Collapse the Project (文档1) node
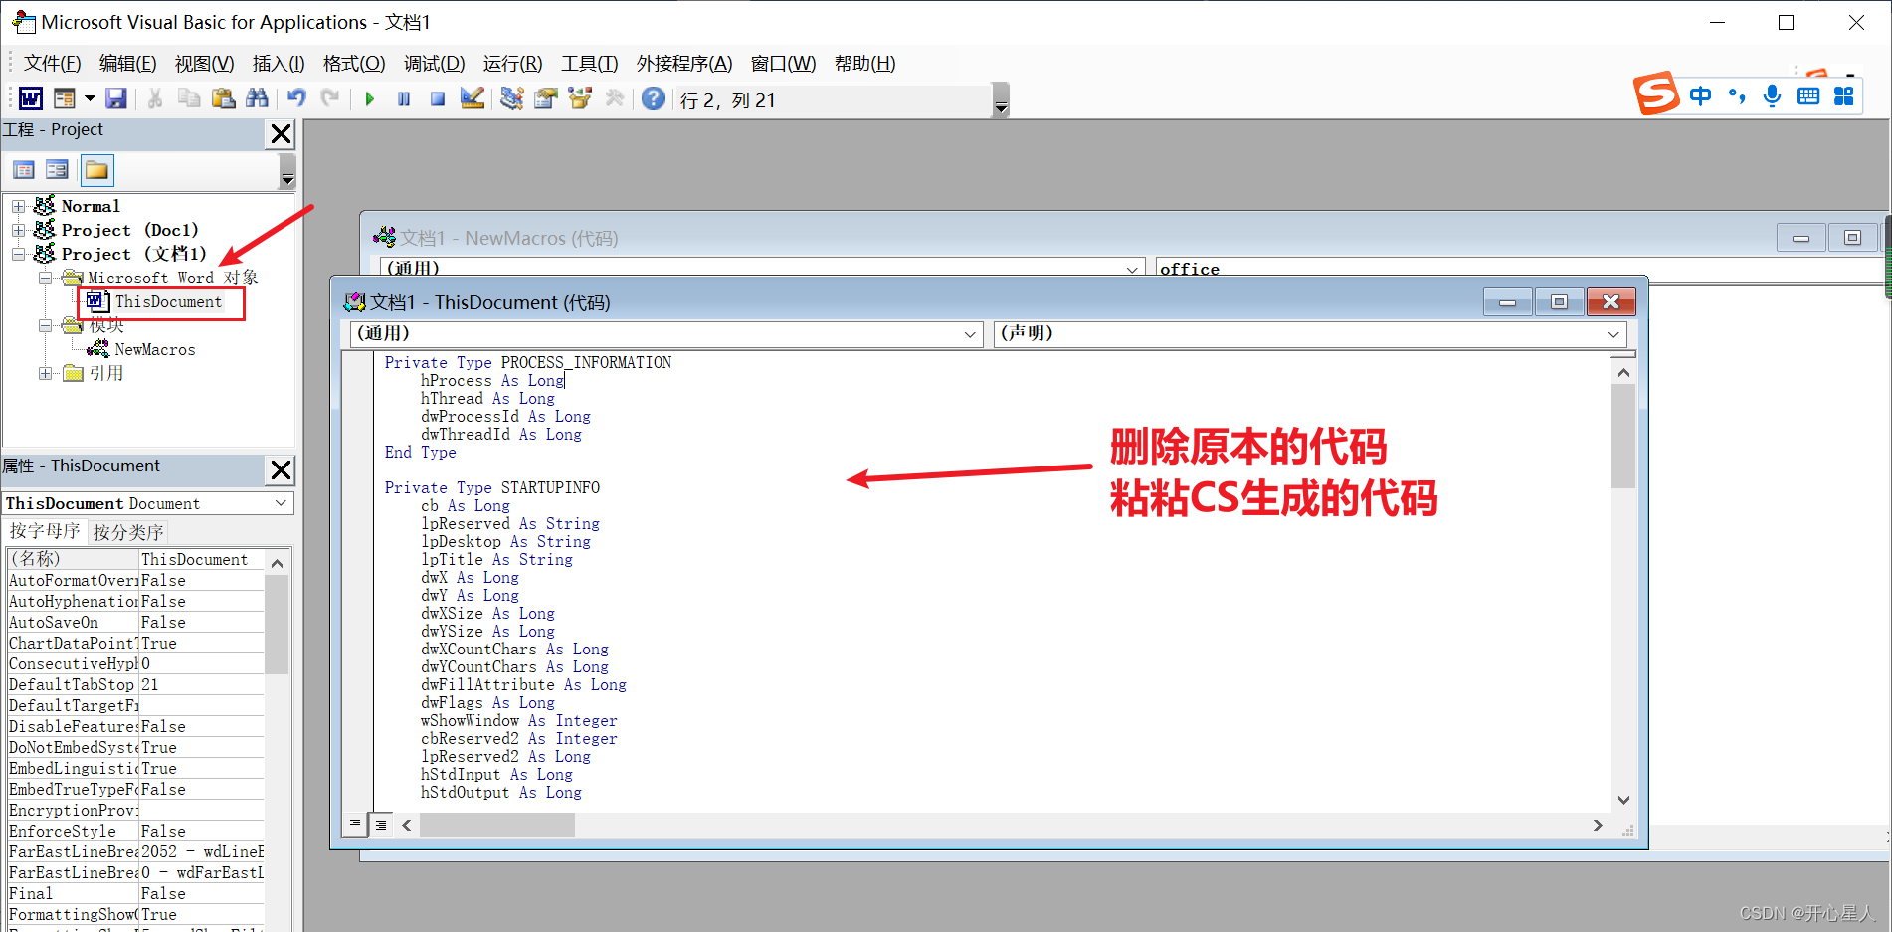 pyautogui.click(x=18, y=254)
